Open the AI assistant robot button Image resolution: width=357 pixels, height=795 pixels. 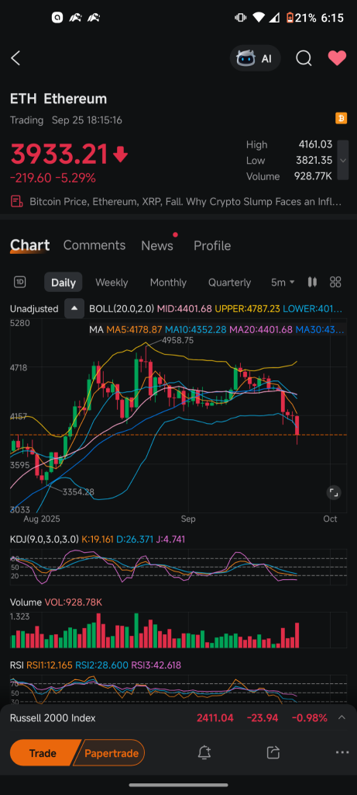click(x=255, y=58)
